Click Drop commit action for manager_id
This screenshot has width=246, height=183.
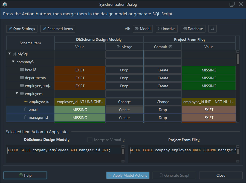[163, 118]
